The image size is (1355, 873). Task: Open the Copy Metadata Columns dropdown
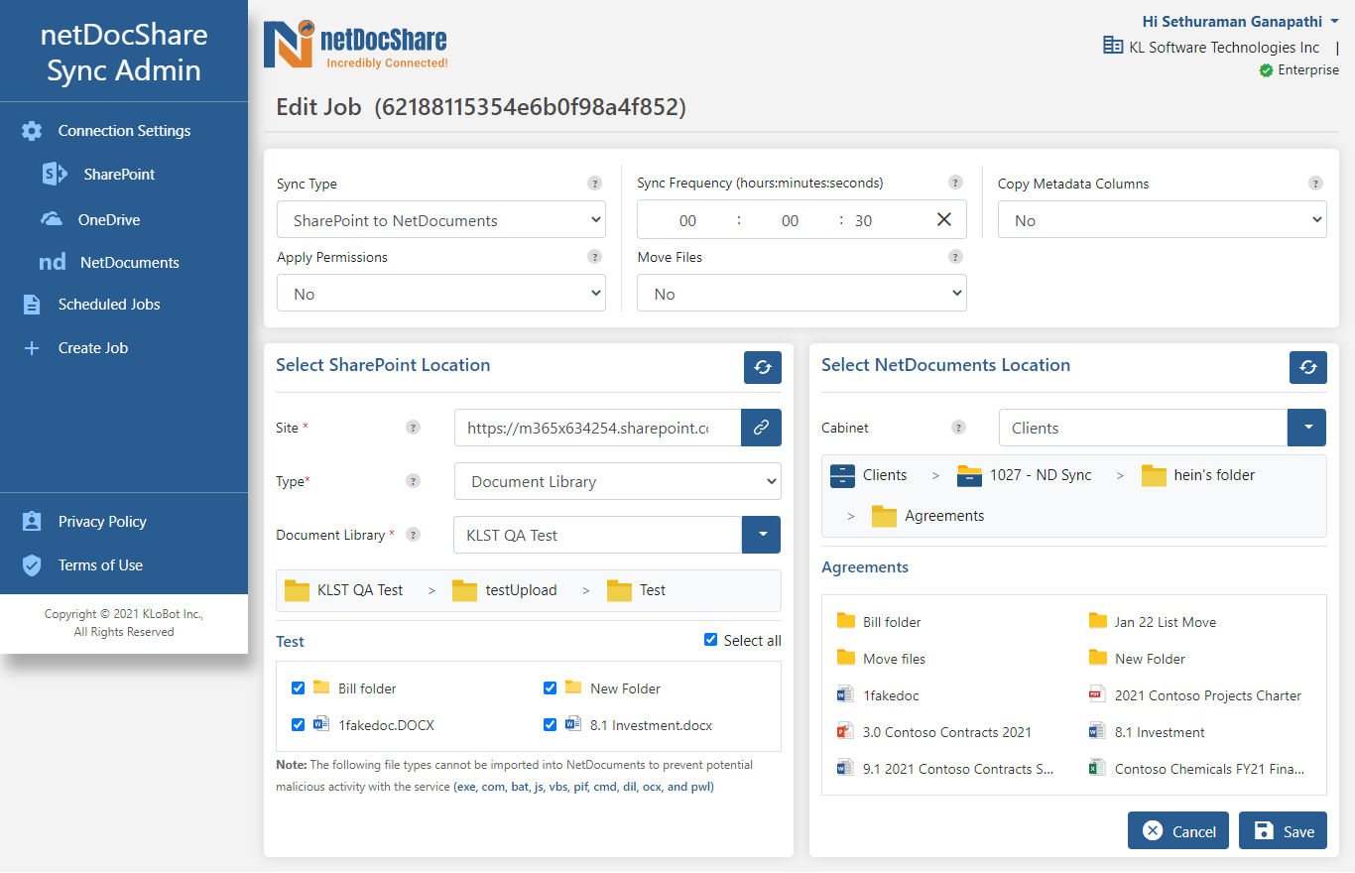click(1163, 220)
